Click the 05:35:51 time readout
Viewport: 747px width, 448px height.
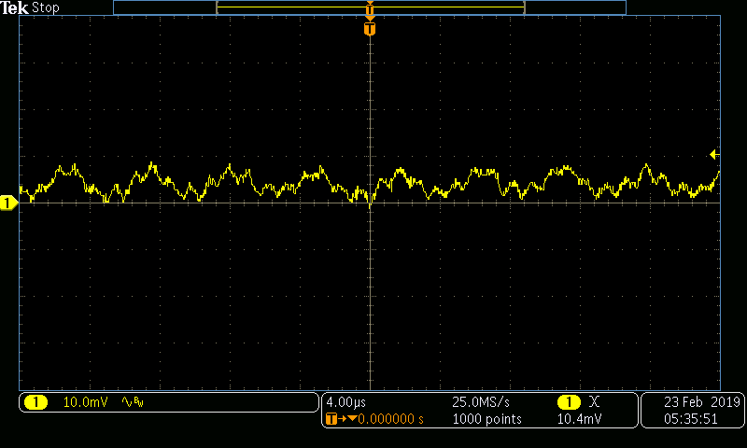coord(691,419)
